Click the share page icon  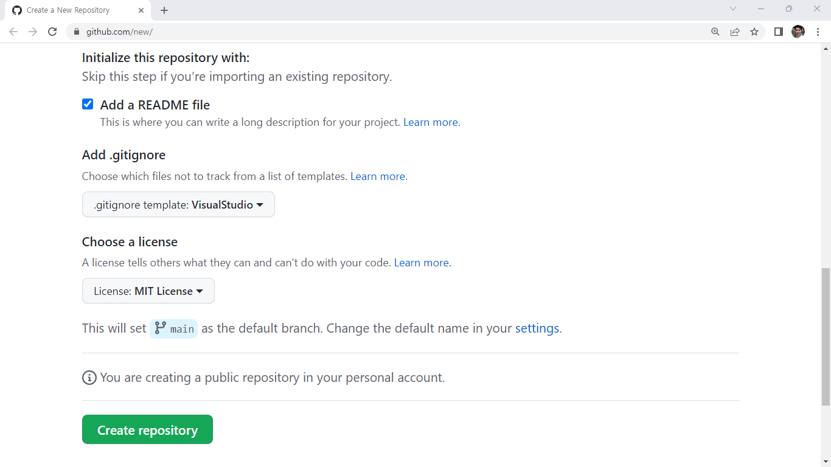[735, 32]
